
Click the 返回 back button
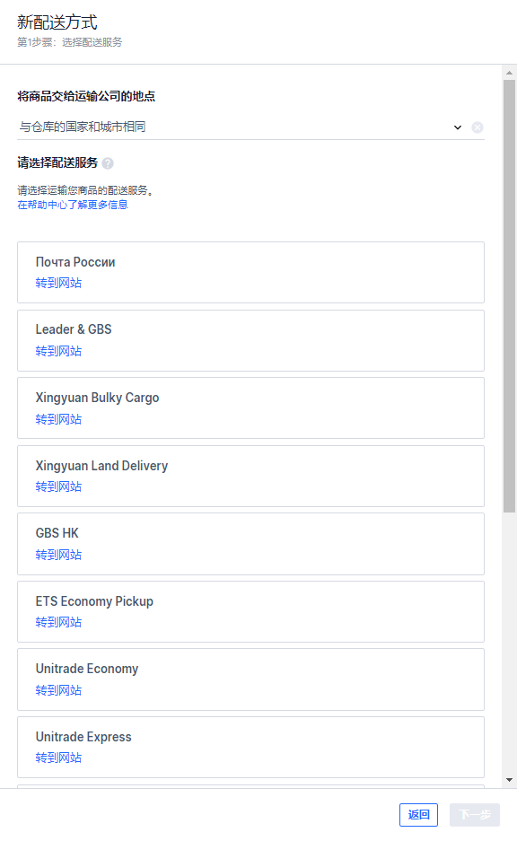418,815
